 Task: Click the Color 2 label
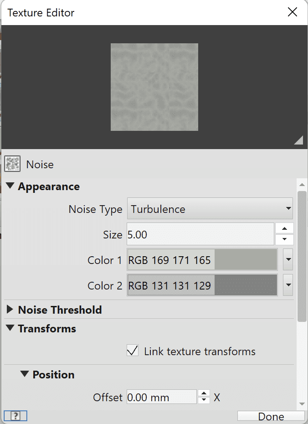point(105,285)
